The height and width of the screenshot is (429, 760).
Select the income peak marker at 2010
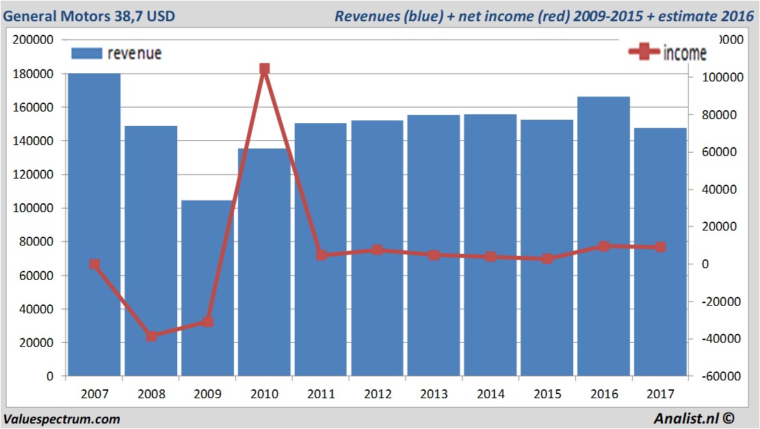click(265, 69)
